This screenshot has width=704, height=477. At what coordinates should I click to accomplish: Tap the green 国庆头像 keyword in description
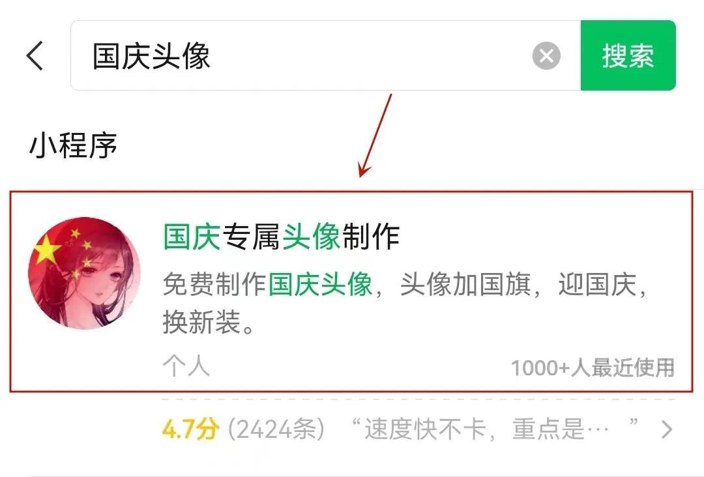coord(320,284)
